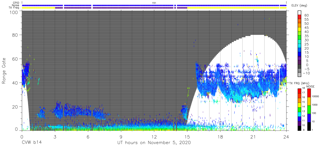The image size is (322, 148).
Task: Select the CPID value '151'
Action: click(154, 3)
